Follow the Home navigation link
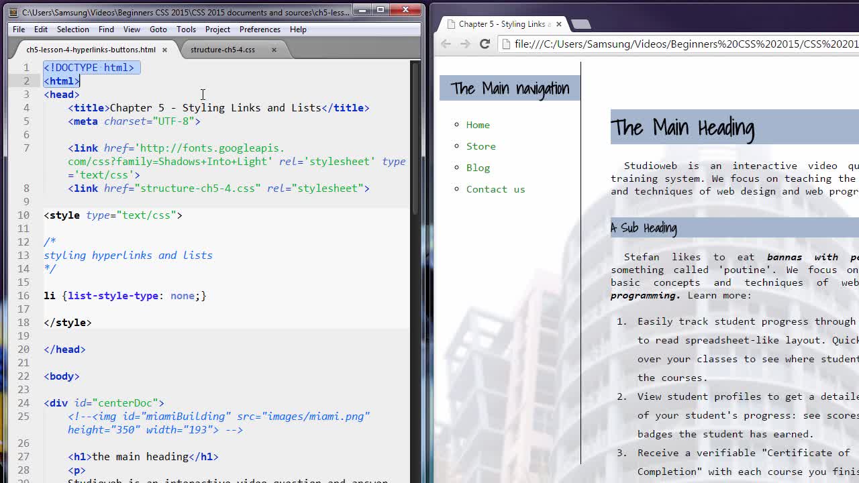This screenshot has width=859, height=483. 478,125
